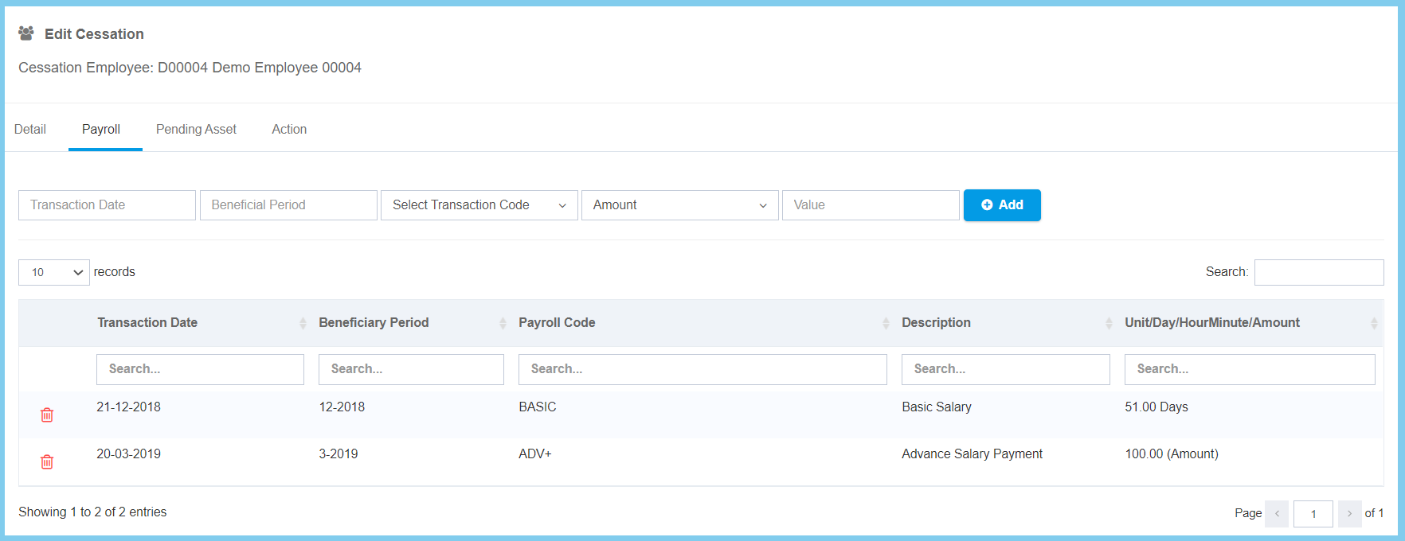Sort by Beneficiary Period column arrows

click(x=503, y=323)
